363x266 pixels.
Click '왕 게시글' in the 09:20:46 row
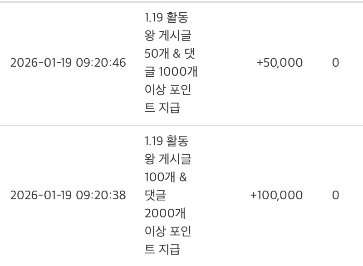click(167, 35)
